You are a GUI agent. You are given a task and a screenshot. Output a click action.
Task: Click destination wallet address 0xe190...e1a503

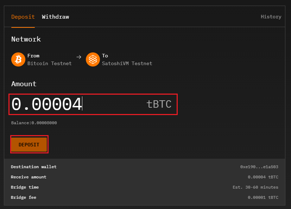point(259,167)
